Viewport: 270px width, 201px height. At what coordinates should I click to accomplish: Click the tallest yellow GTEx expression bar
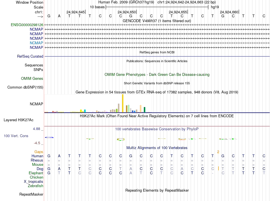coord(122,103)
